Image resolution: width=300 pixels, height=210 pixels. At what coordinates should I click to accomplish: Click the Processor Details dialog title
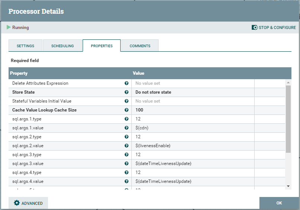pyautogui.click(x=36, y=11)
